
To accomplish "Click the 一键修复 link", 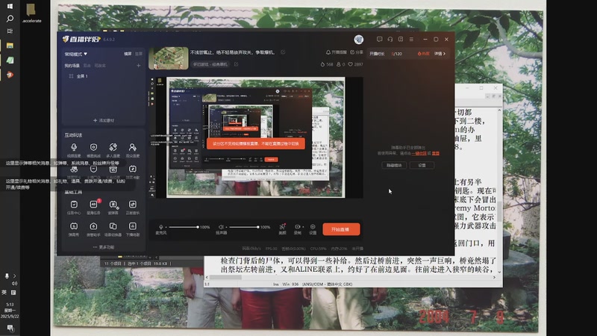I will (x=419, y=153).
